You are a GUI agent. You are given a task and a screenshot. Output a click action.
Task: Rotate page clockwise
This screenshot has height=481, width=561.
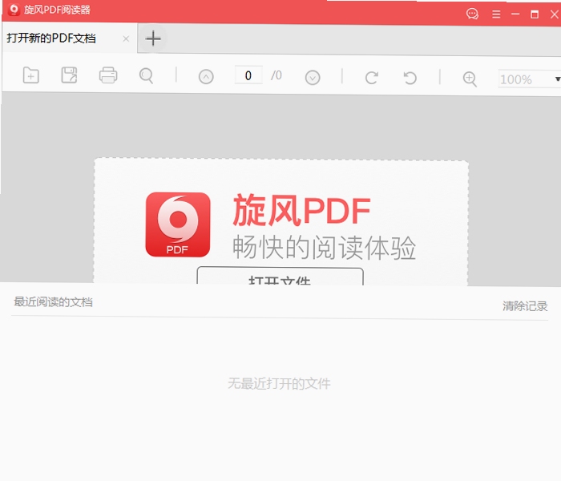(x=371, y=78)
